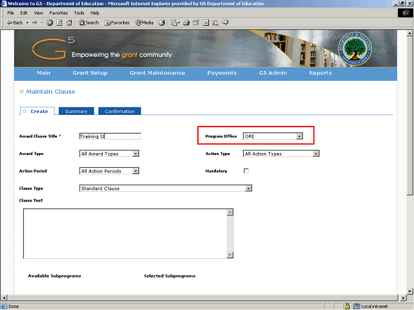Click the Award Clause Title input field
Screen dimensions: 414x310
110,136
